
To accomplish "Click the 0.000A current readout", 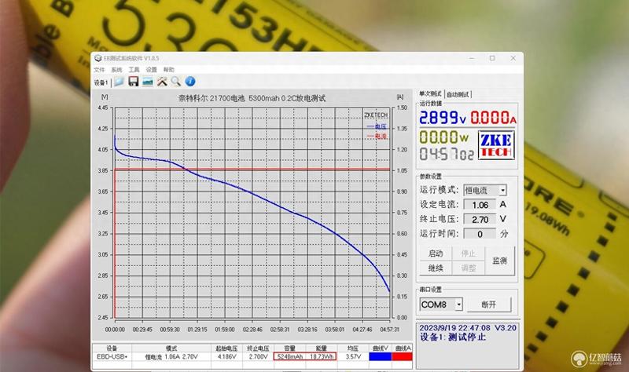I will click(x=494, y=117).
